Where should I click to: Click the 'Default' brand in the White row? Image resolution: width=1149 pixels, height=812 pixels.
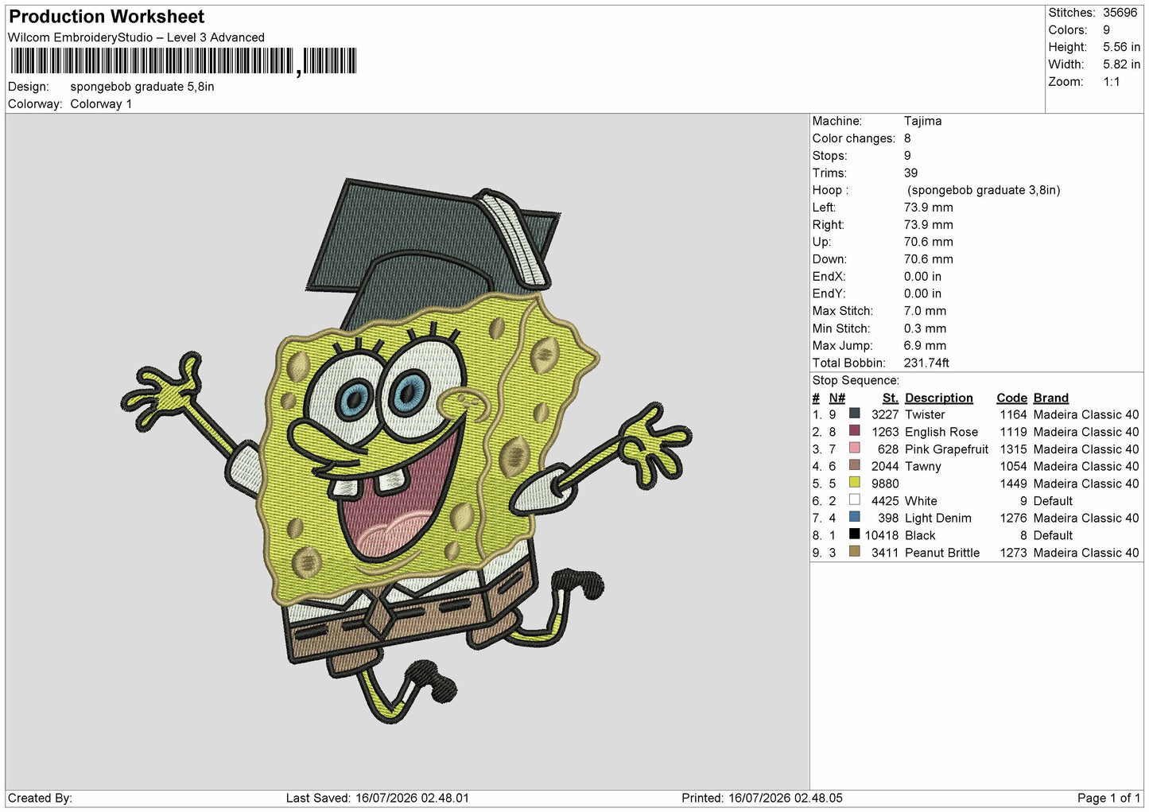[x=1053, y=501]
